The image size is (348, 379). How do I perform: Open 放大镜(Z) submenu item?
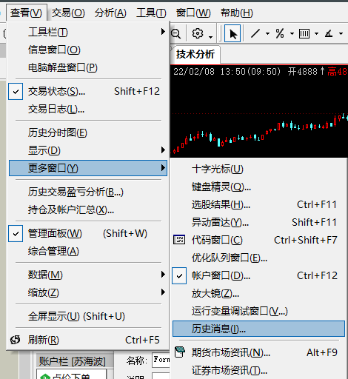tap(258, 293)
